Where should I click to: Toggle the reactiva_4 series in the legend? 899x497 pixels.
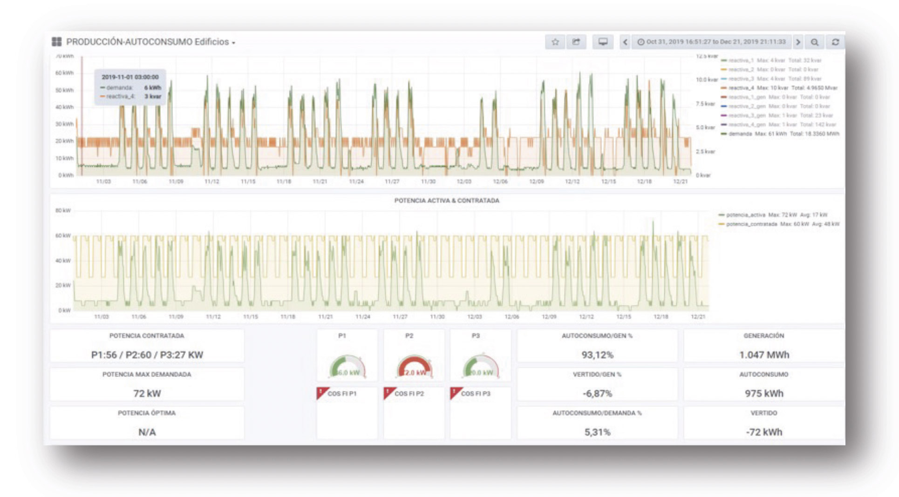tap(741, 88)
